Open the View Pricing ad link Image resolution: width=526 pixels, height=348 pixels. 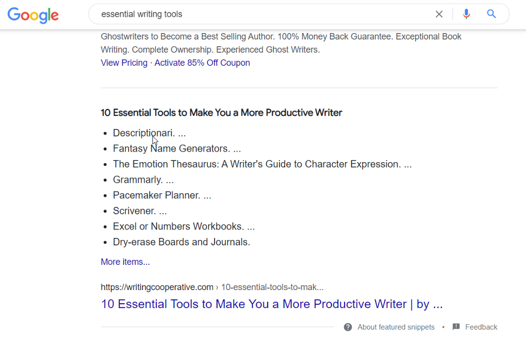pyautogui.click(x=124, y=63)
